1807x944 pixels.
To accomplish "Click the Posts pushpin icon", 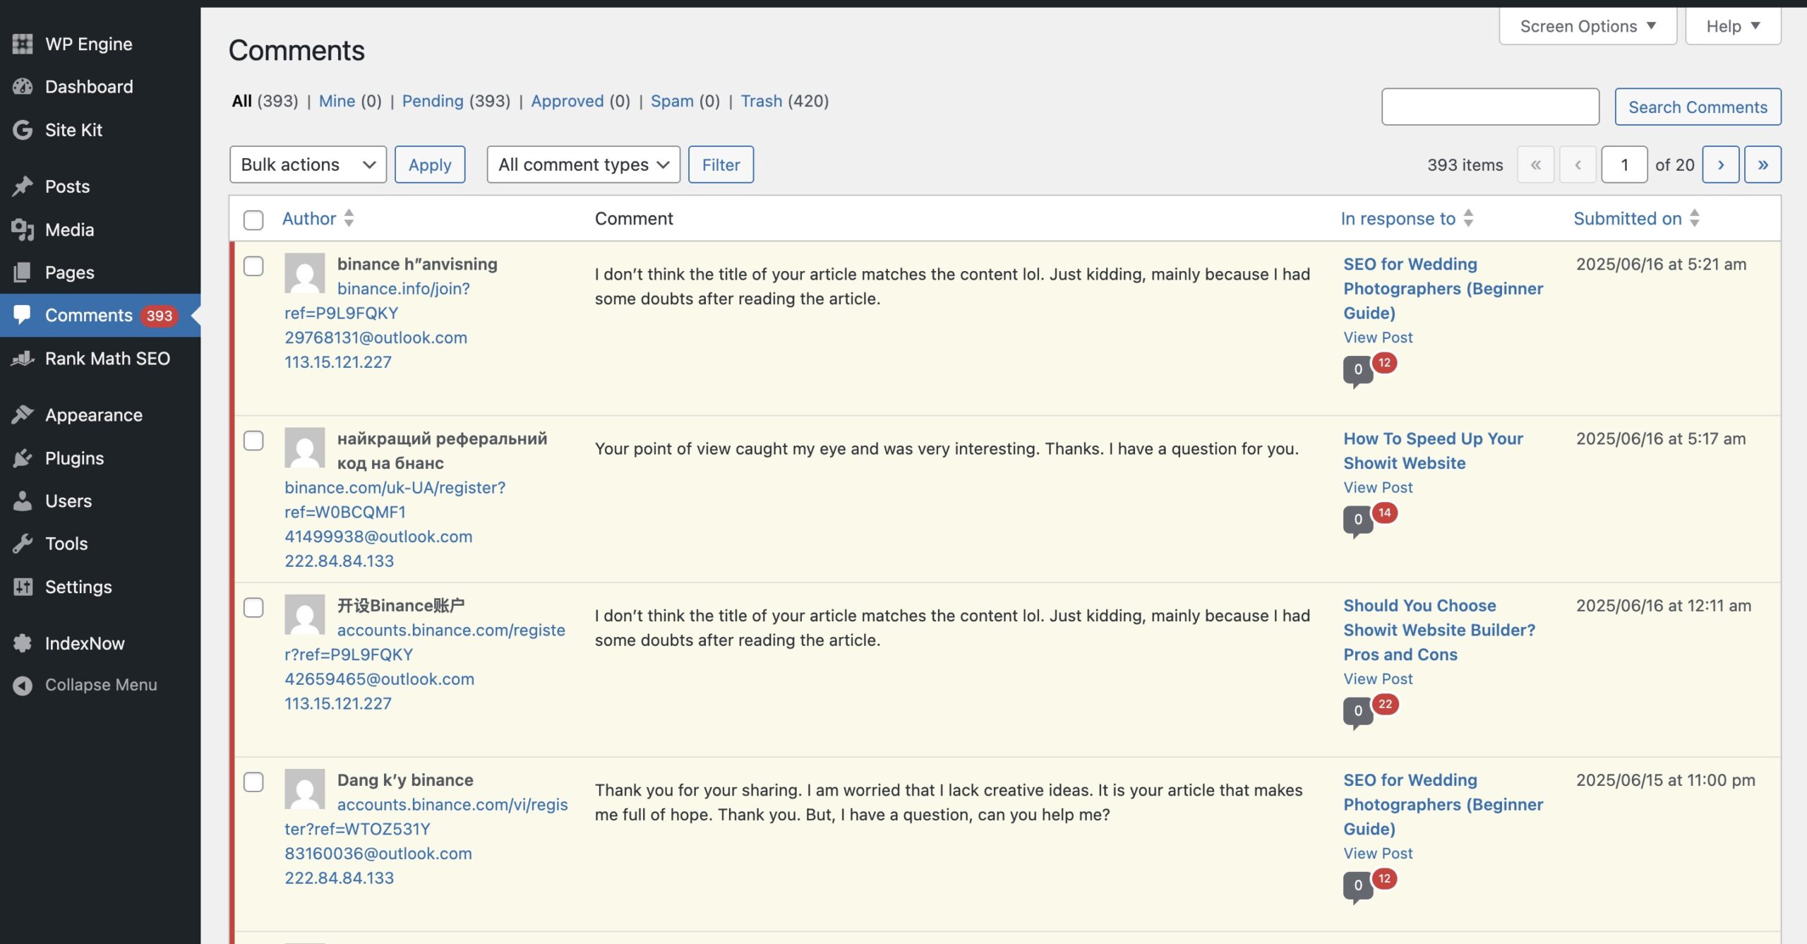I will click(x=23, y=186).
